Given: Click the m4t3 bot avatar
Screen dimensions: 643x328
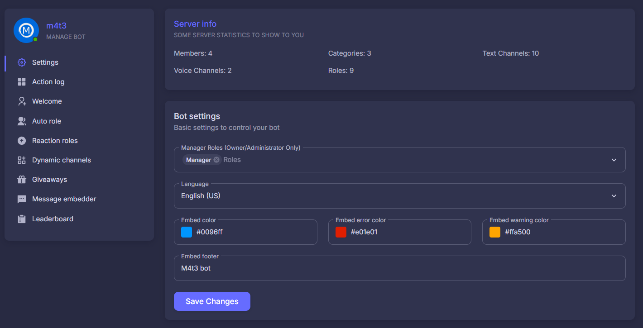Looking at the screenshot, I should [26, 30].
